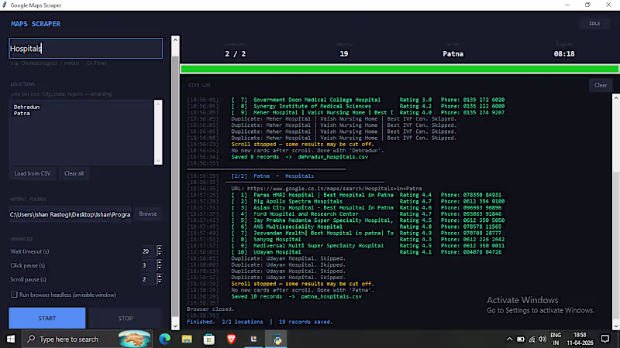
Task: Increase Scroll pause with up arrow
Action: click(x=160, y=277)
